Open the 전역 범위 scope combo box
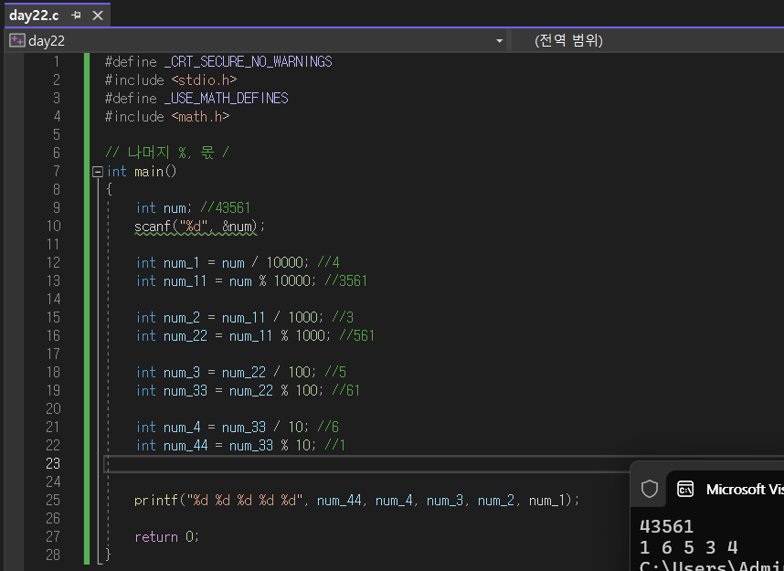Screen dimensions: 784x571 coord(648,40)
